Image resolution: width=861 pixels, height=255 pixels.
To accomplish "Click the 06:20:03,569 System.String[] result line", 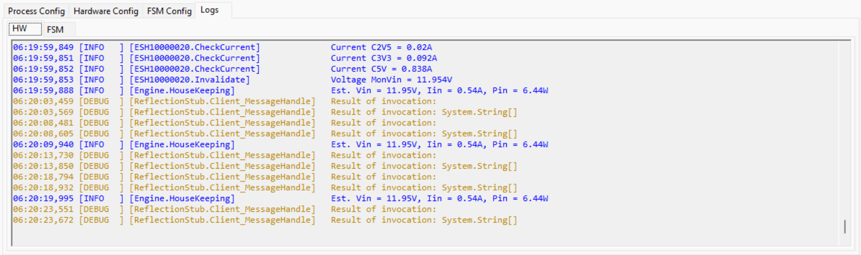I will click(x=423, y=112).
